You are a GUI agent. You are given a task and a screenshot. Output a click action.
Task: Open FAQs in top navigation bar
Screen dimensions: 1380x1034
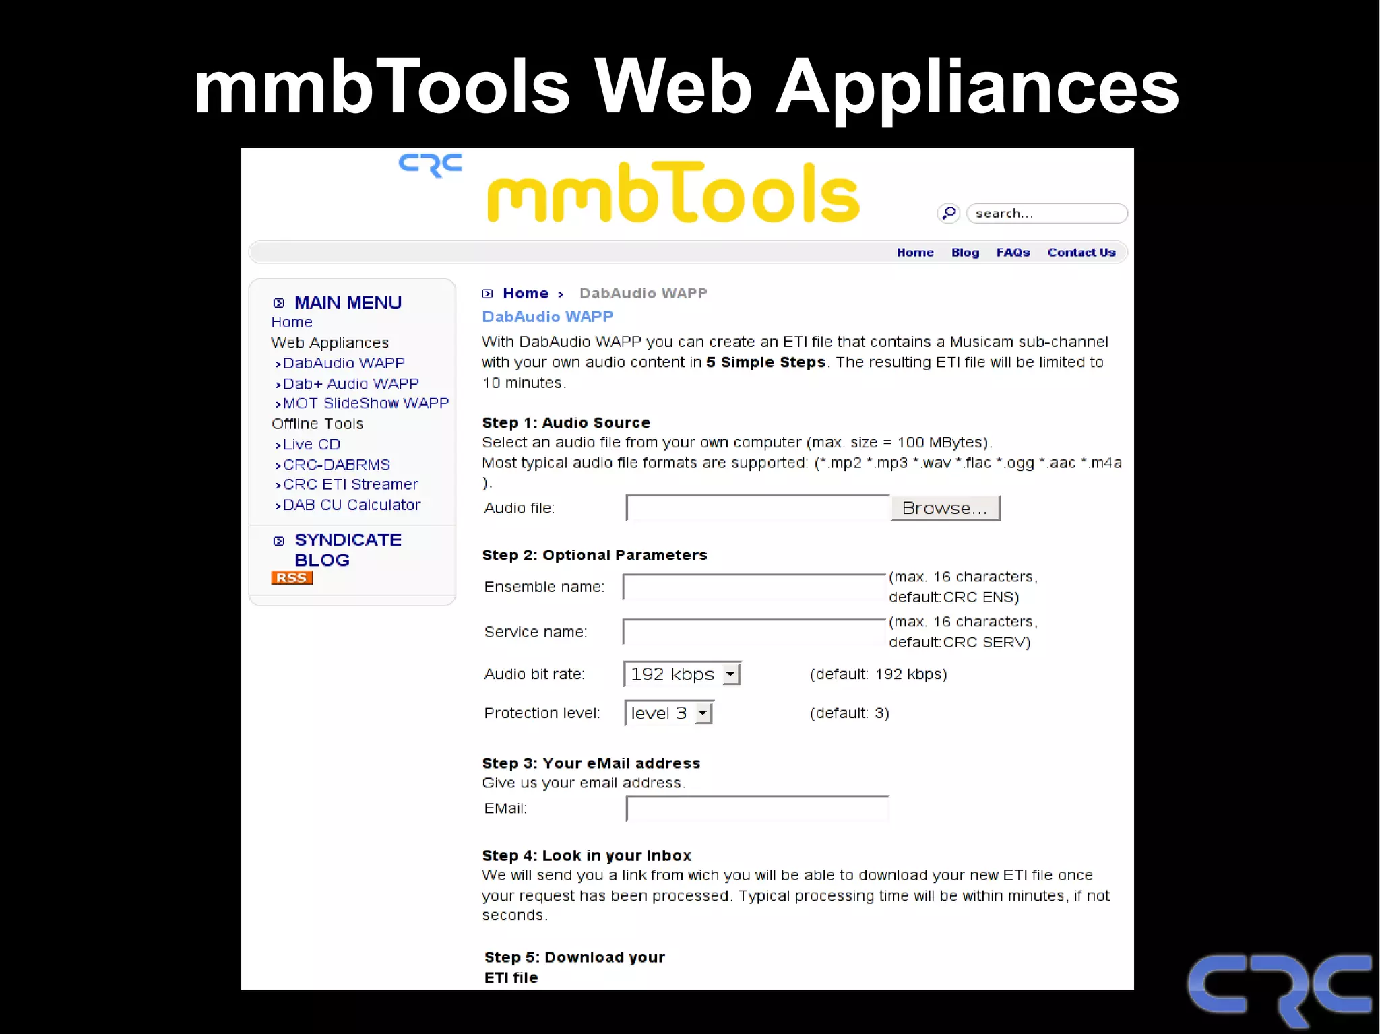pyautogui.click(x=1013, y=253)
